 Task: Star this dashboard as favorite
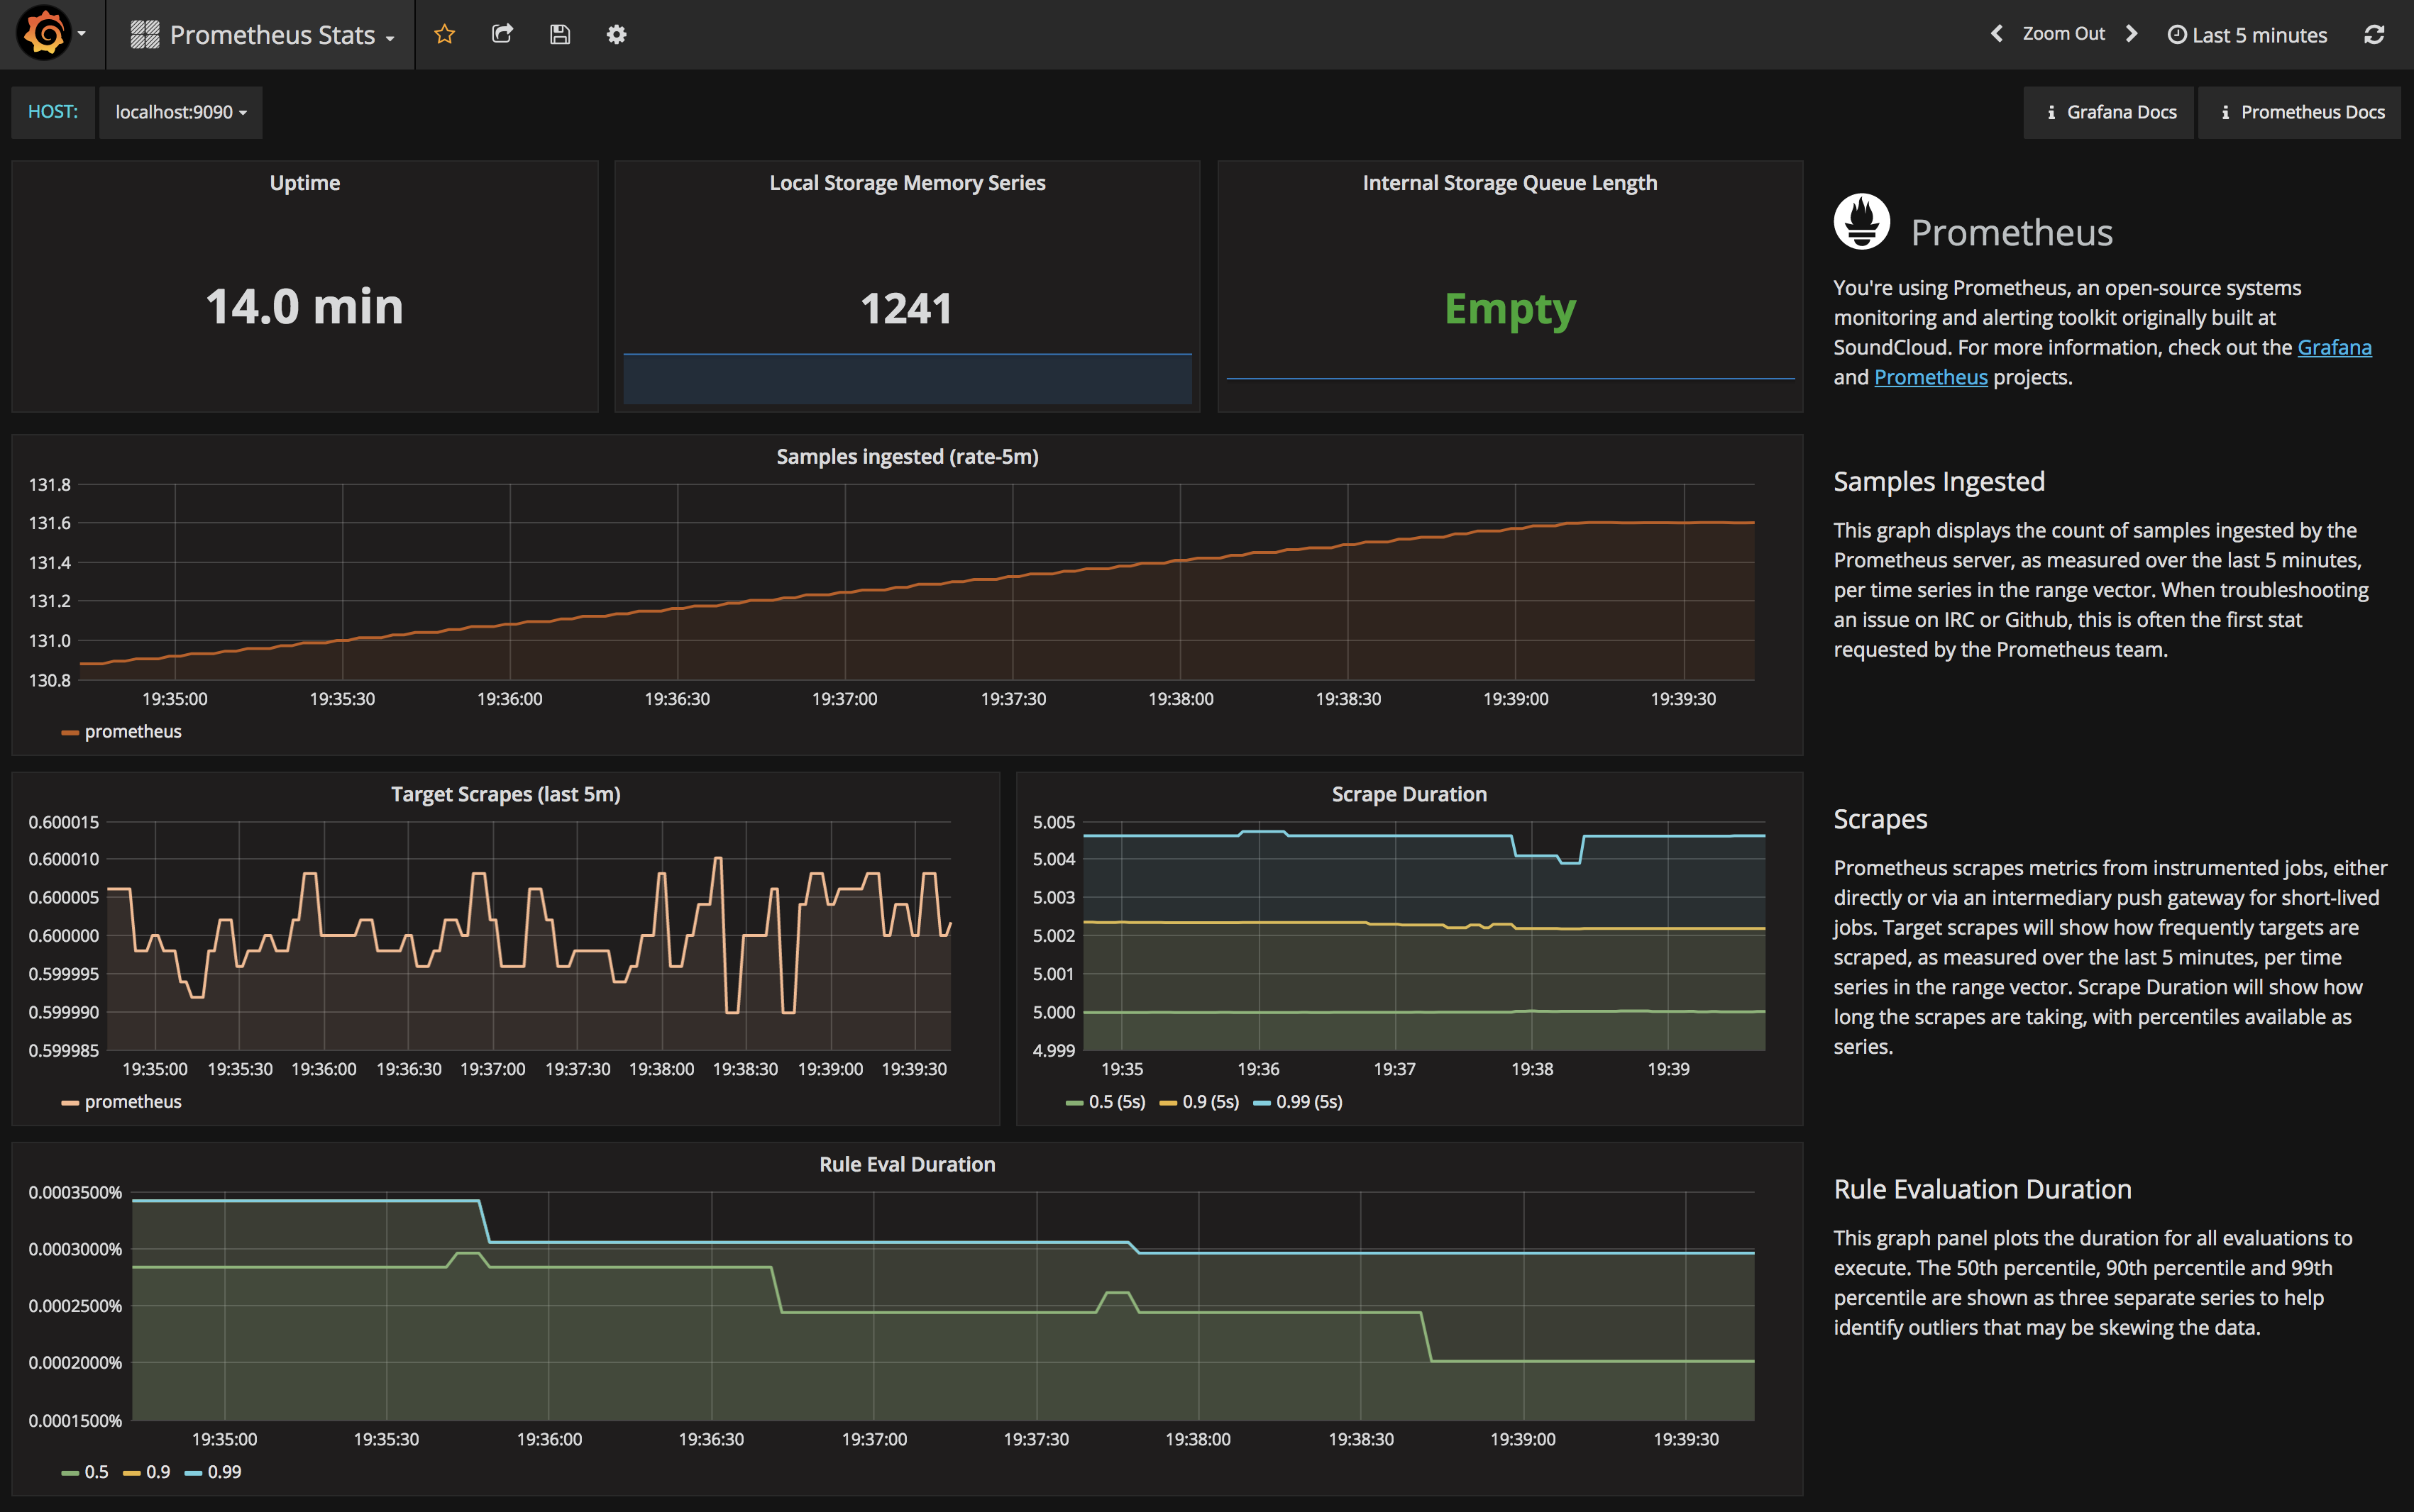pos(444,34)
